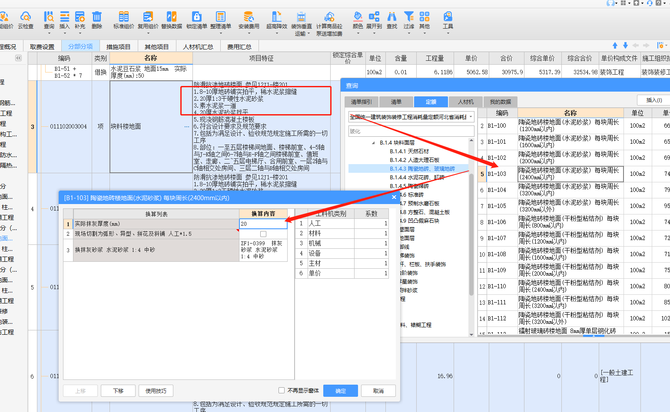Click the 删除 delete trash icon
Image resolution: width=670 pixels, height=412 pixels.
click(96, 20)
